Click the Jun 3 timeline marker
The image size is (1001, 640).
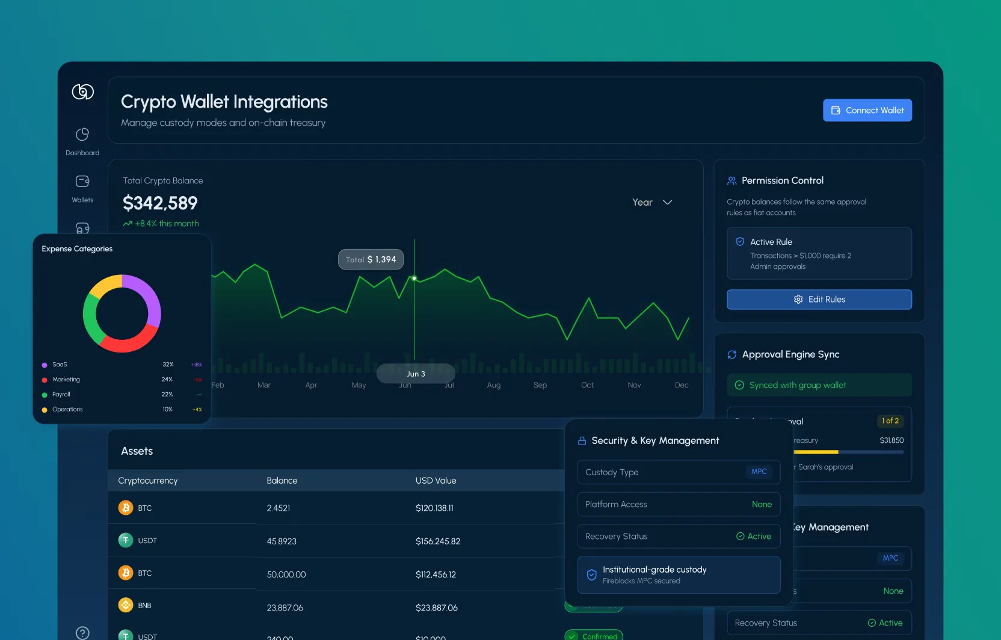[416, 374]
